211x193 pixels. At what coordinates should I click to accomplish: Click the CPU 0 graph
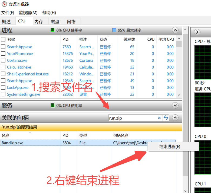coord(203,157)
